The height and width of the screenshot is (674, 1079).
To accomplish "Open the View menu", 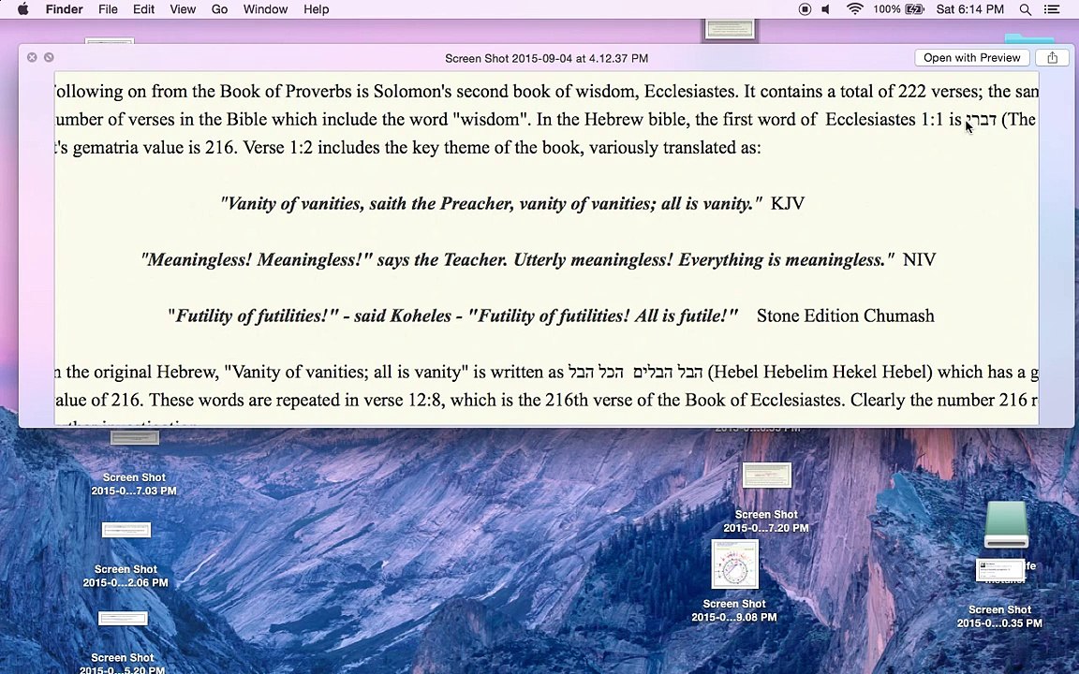I will 183,9.
